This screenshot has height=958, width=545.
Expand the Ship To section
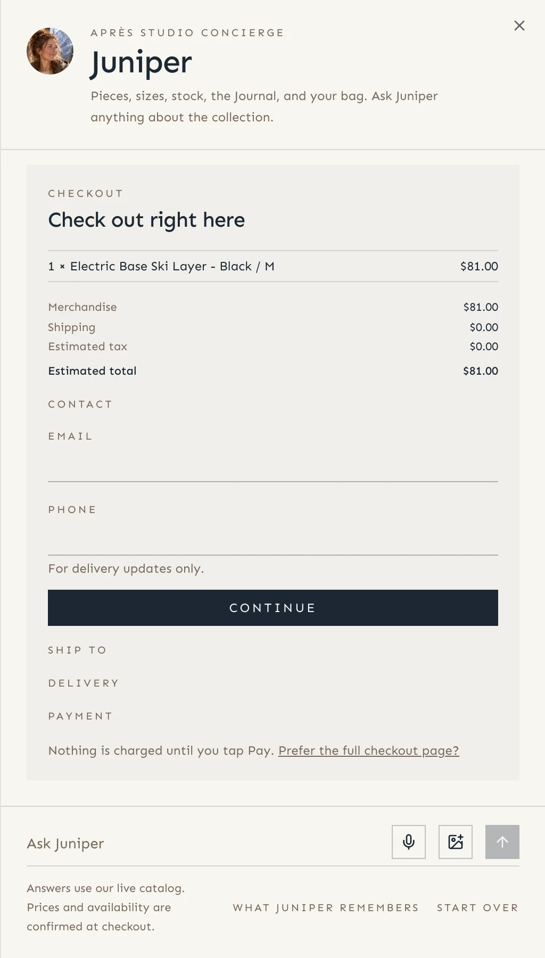tap(78, 650)
